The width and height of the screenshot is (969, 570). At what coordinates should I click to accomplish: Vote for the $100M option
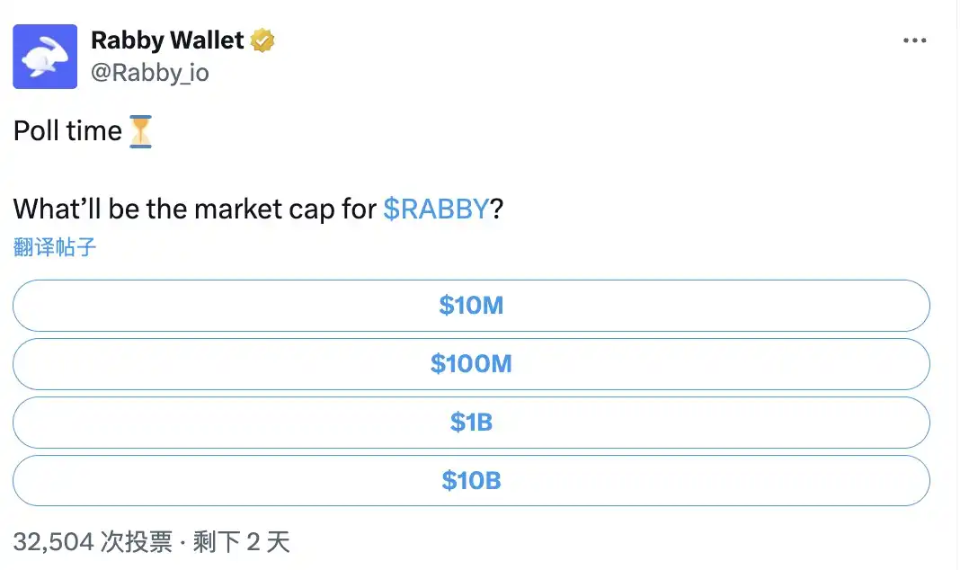tap(471, 364)
